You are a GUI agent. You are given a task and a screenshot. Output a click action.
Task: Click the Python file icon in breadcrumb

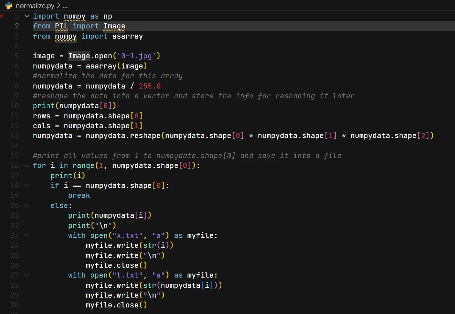pyautogui.click(x=8, y=6)
